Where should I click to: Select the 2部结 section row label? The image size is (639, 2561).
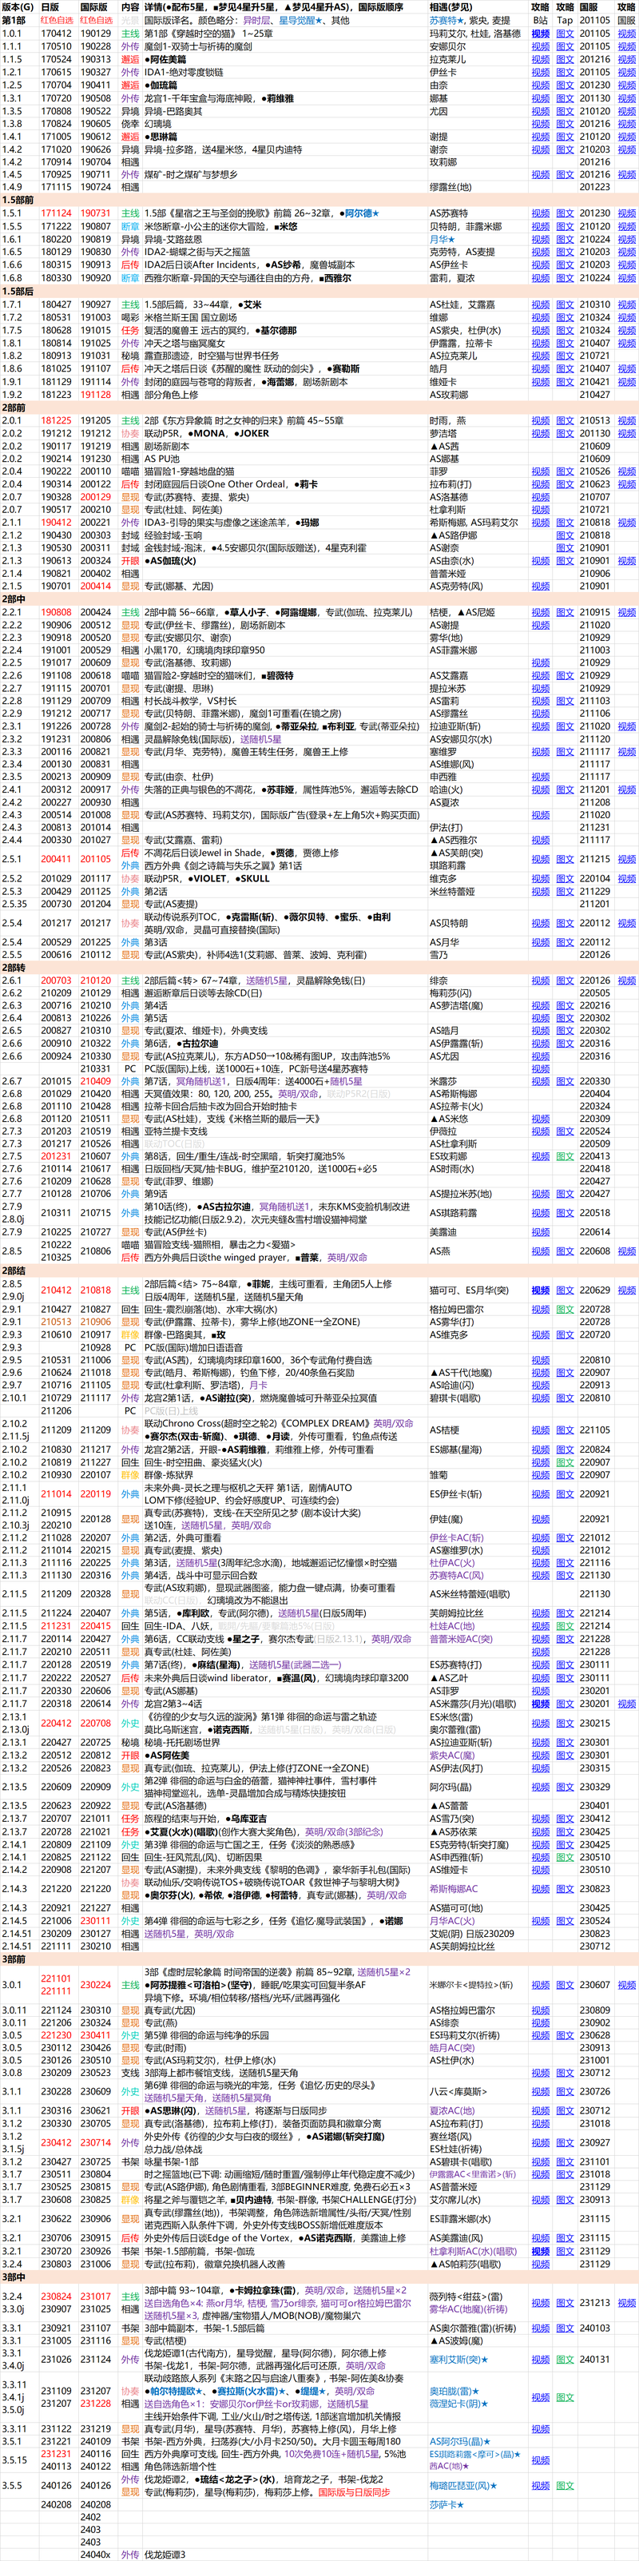click(x=14, y=1270)
